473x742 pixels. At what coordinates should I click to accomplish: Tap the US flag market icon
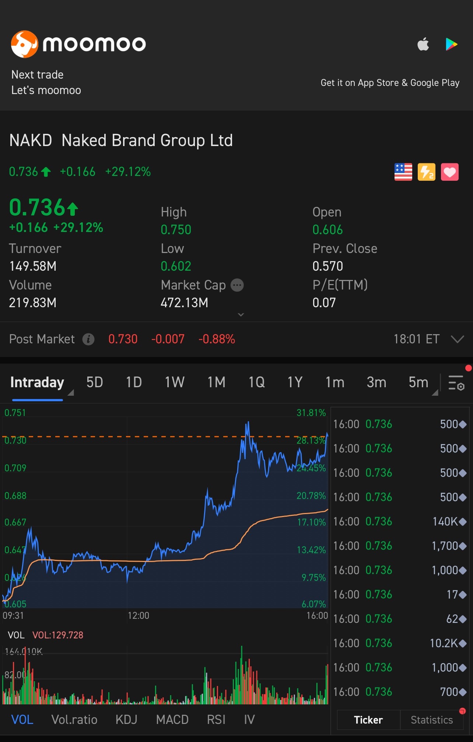(403, 172)
